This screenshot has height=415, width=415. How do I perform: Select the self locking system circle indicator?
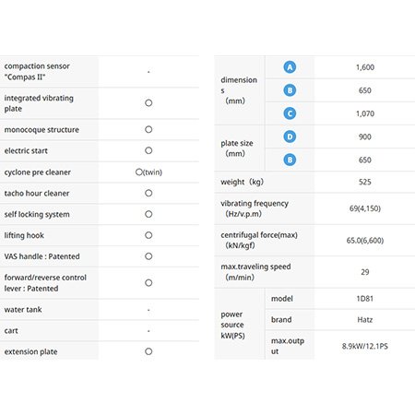point(148,214)
